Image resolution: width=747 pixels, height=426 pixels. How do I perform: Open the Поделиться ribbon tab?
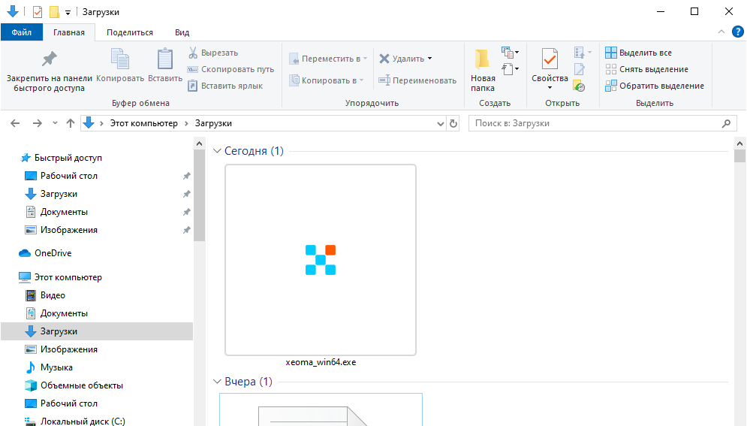129,32
